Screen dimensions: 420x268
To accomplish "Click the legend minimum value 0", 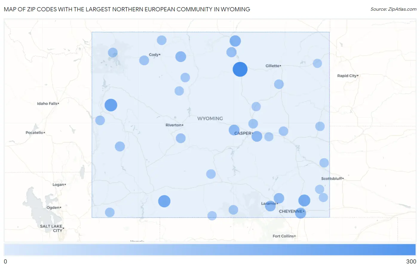I will 5,261.
